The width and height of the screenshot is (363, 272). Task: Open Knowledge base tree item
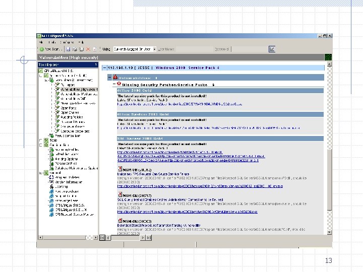pyautogui.click(x=67, y=200)
